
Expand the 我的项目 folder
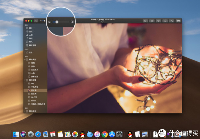coord(25,111)
